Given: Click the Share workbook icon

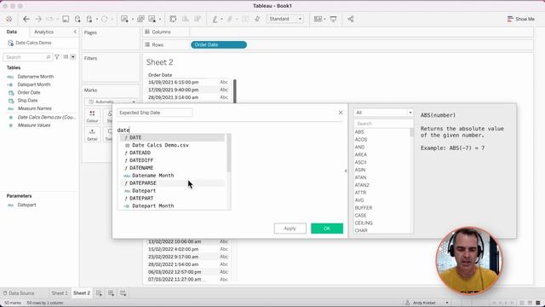Looking at the screenshot, I should tap(351, 19).
